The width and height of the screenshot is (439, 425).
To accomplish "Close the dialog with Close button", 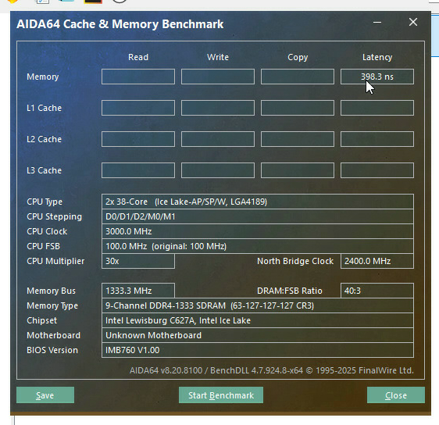I will [396, 395].
